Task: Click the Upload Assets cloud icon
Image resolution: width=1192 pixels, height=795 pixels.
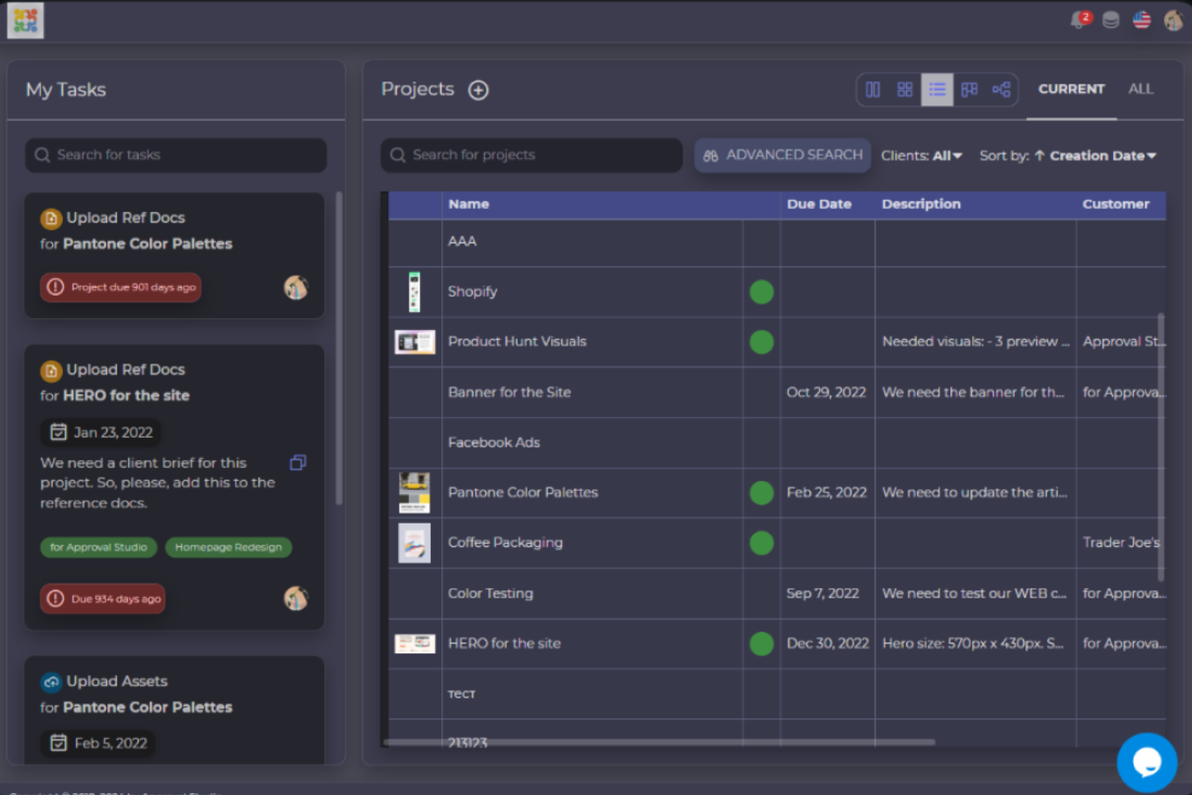Action: (x=51, y=682)
